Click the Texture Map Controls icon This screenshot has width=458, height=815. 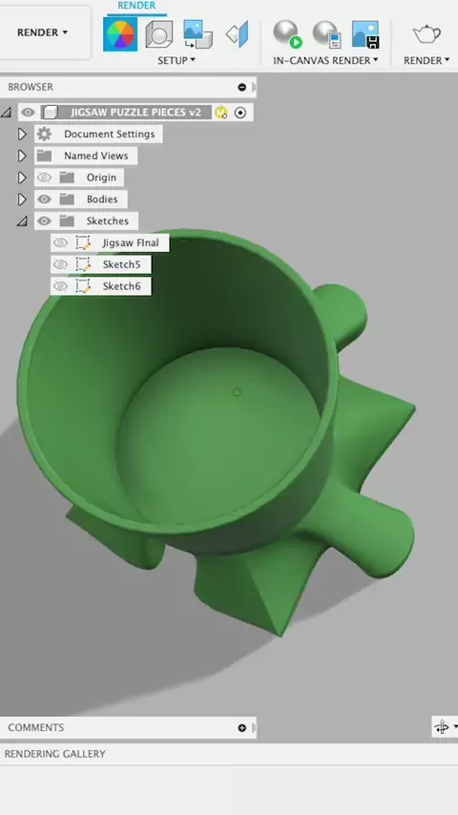(237, 34)
